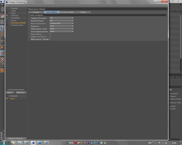Click Settaggi di Rendering... button at bottom

[x=16, y=139]
